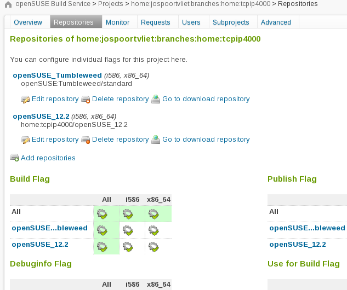The width and height of the screenshot is (347, 290).
Task: Click the delete icon for openSUSE_Tumbleweed repository
Action: [x=86, y=100]
